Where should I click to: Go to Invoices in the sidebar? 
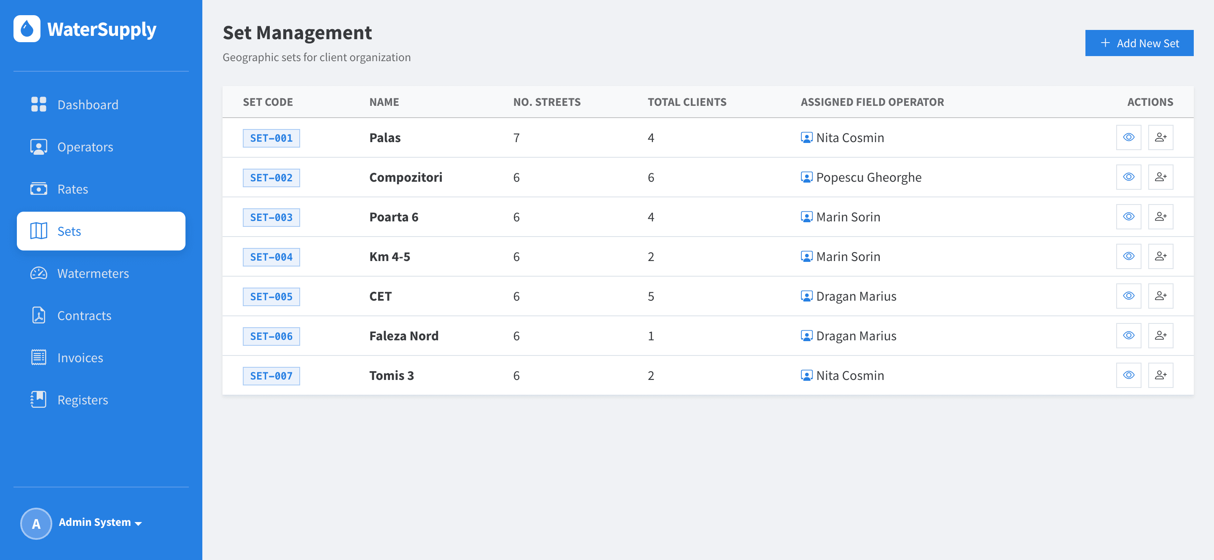[x=101, y=358]
